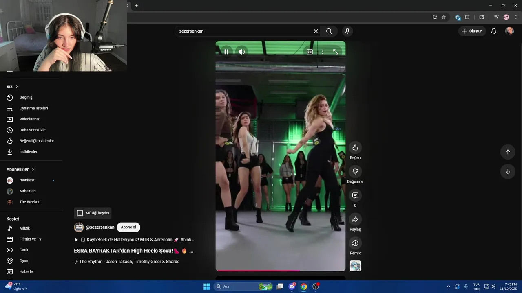Run search with magnifier button
This screenshot has height=293, width=522.
pos(329,31)
